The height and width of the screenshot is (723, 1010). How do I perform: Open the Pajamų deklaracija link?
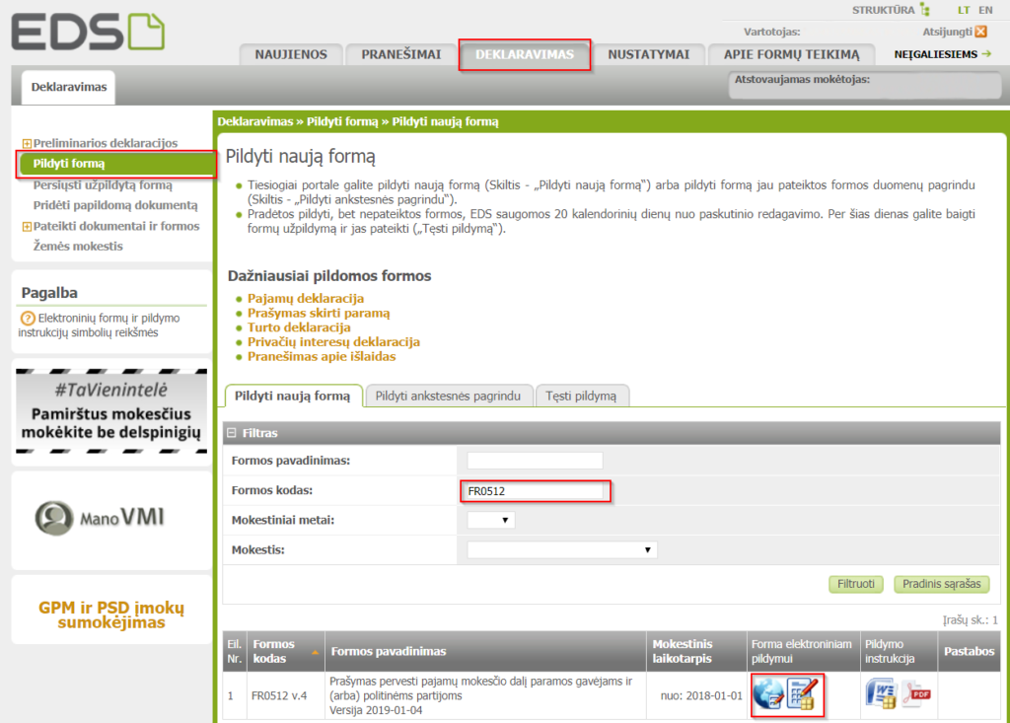pos(306,298)
